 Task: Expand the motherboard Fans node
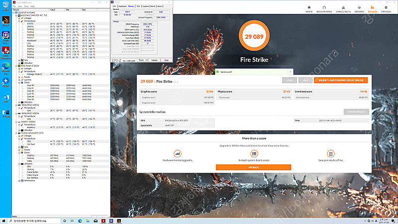coord(19,60)
